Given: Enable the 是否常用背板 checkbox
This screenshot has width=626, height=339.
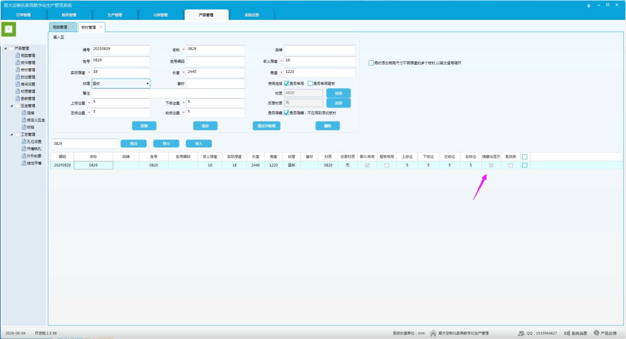Looking at the screenshot, I should [310, 83].
